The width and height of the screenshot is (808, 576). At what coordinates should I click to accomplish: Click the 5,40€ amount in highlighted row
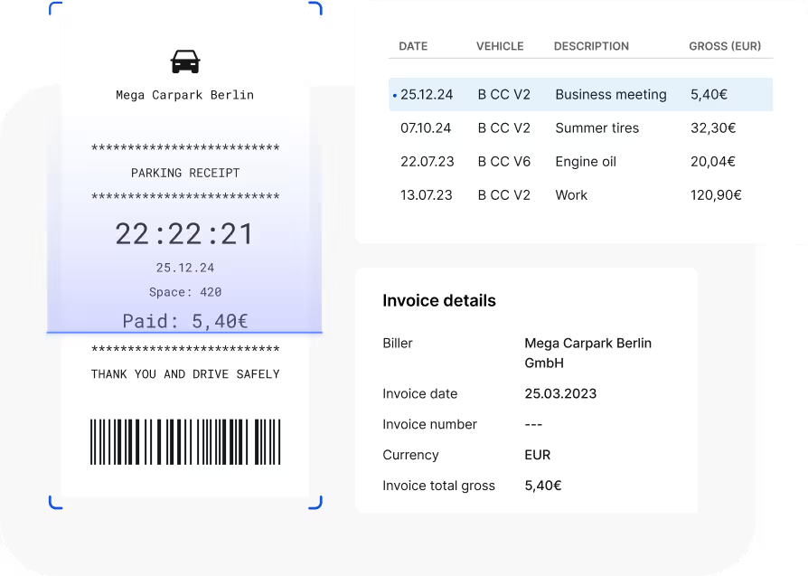[709, 94]
